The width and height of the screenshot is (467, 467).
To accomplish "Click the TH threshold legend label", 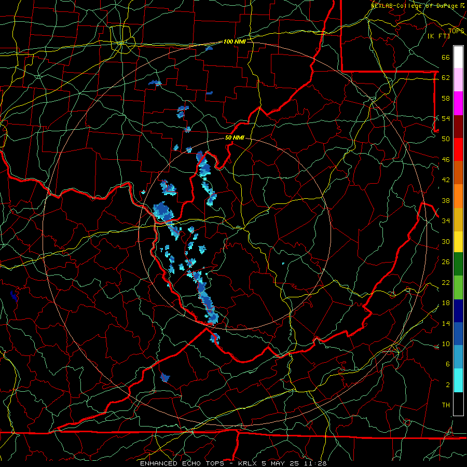I will pos(446,405).
